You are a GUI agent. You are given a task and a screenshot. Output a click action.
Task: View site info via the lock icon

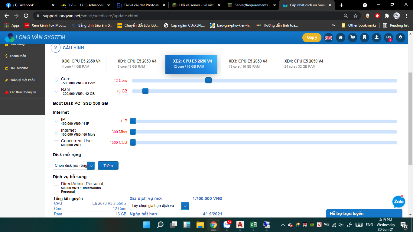pos(38,16)
